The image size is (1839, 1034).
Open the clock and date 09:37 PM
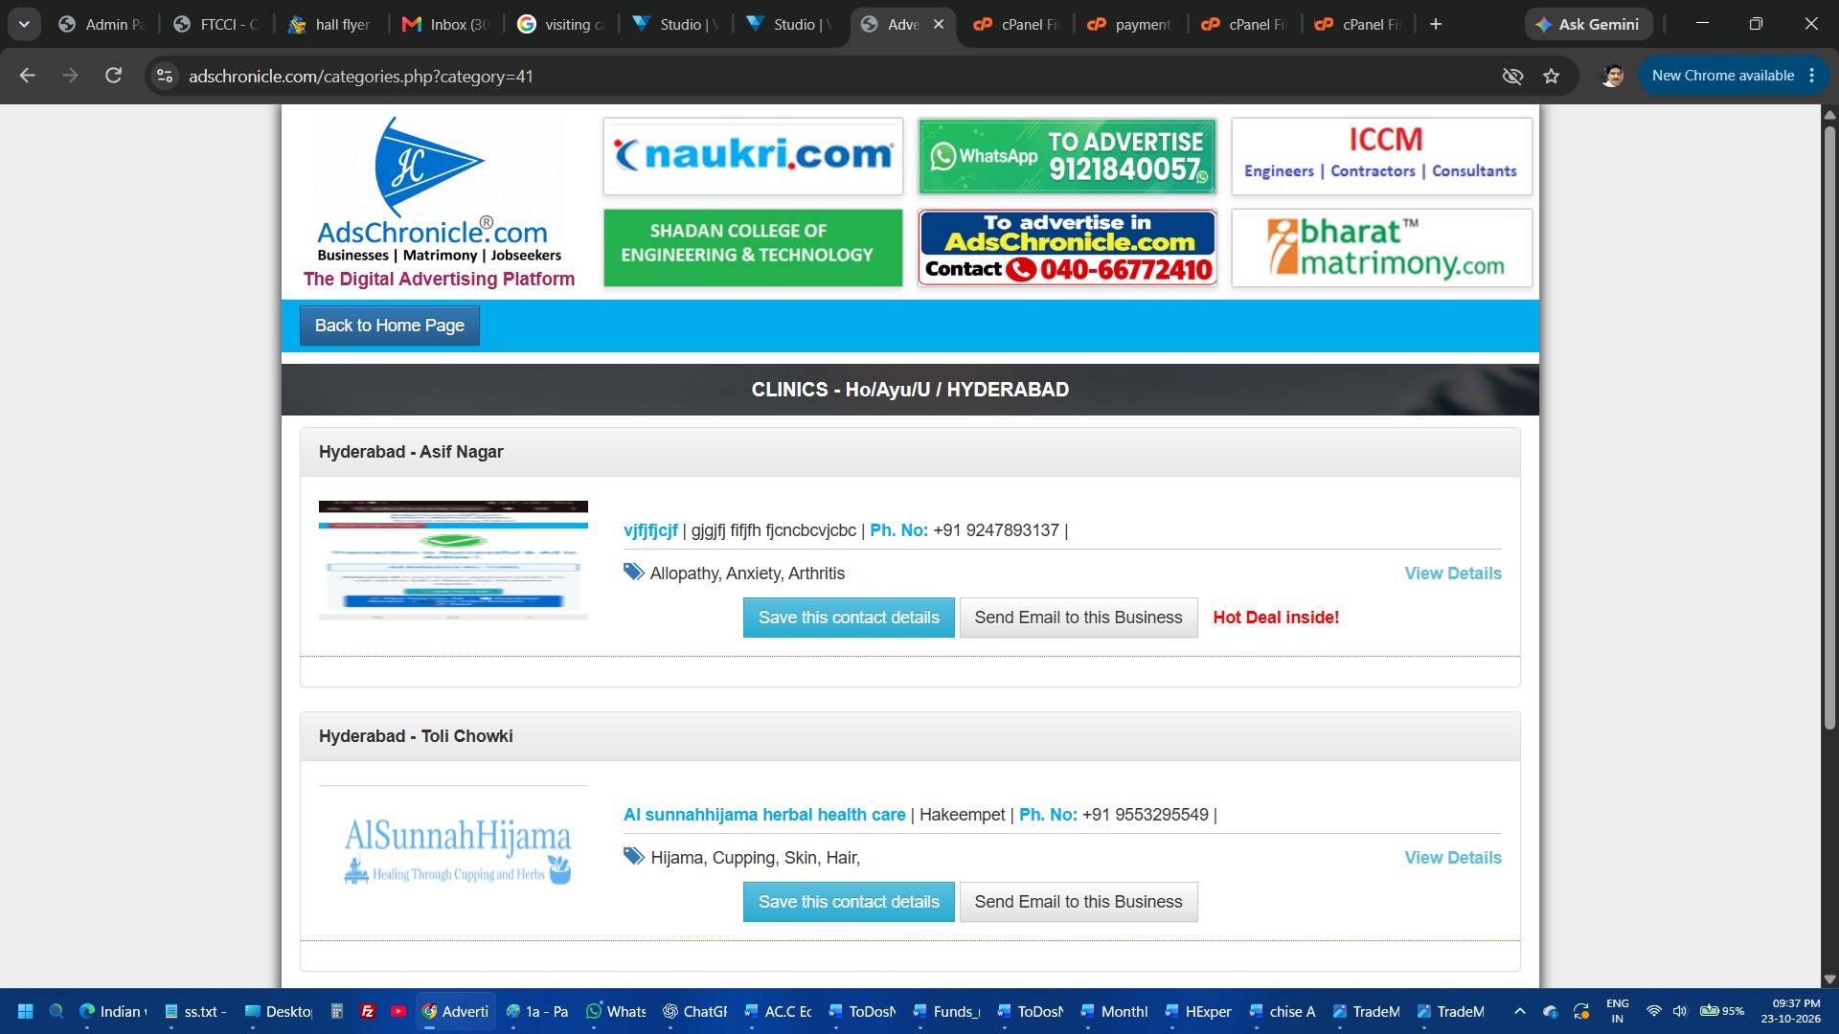point(1791,1011)
